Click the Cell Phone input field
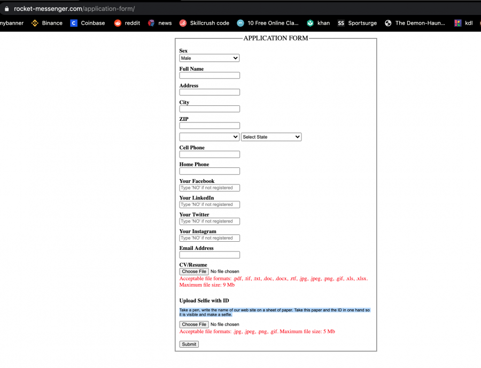Screen dimensions: 481x368 (x=210, y=155)
